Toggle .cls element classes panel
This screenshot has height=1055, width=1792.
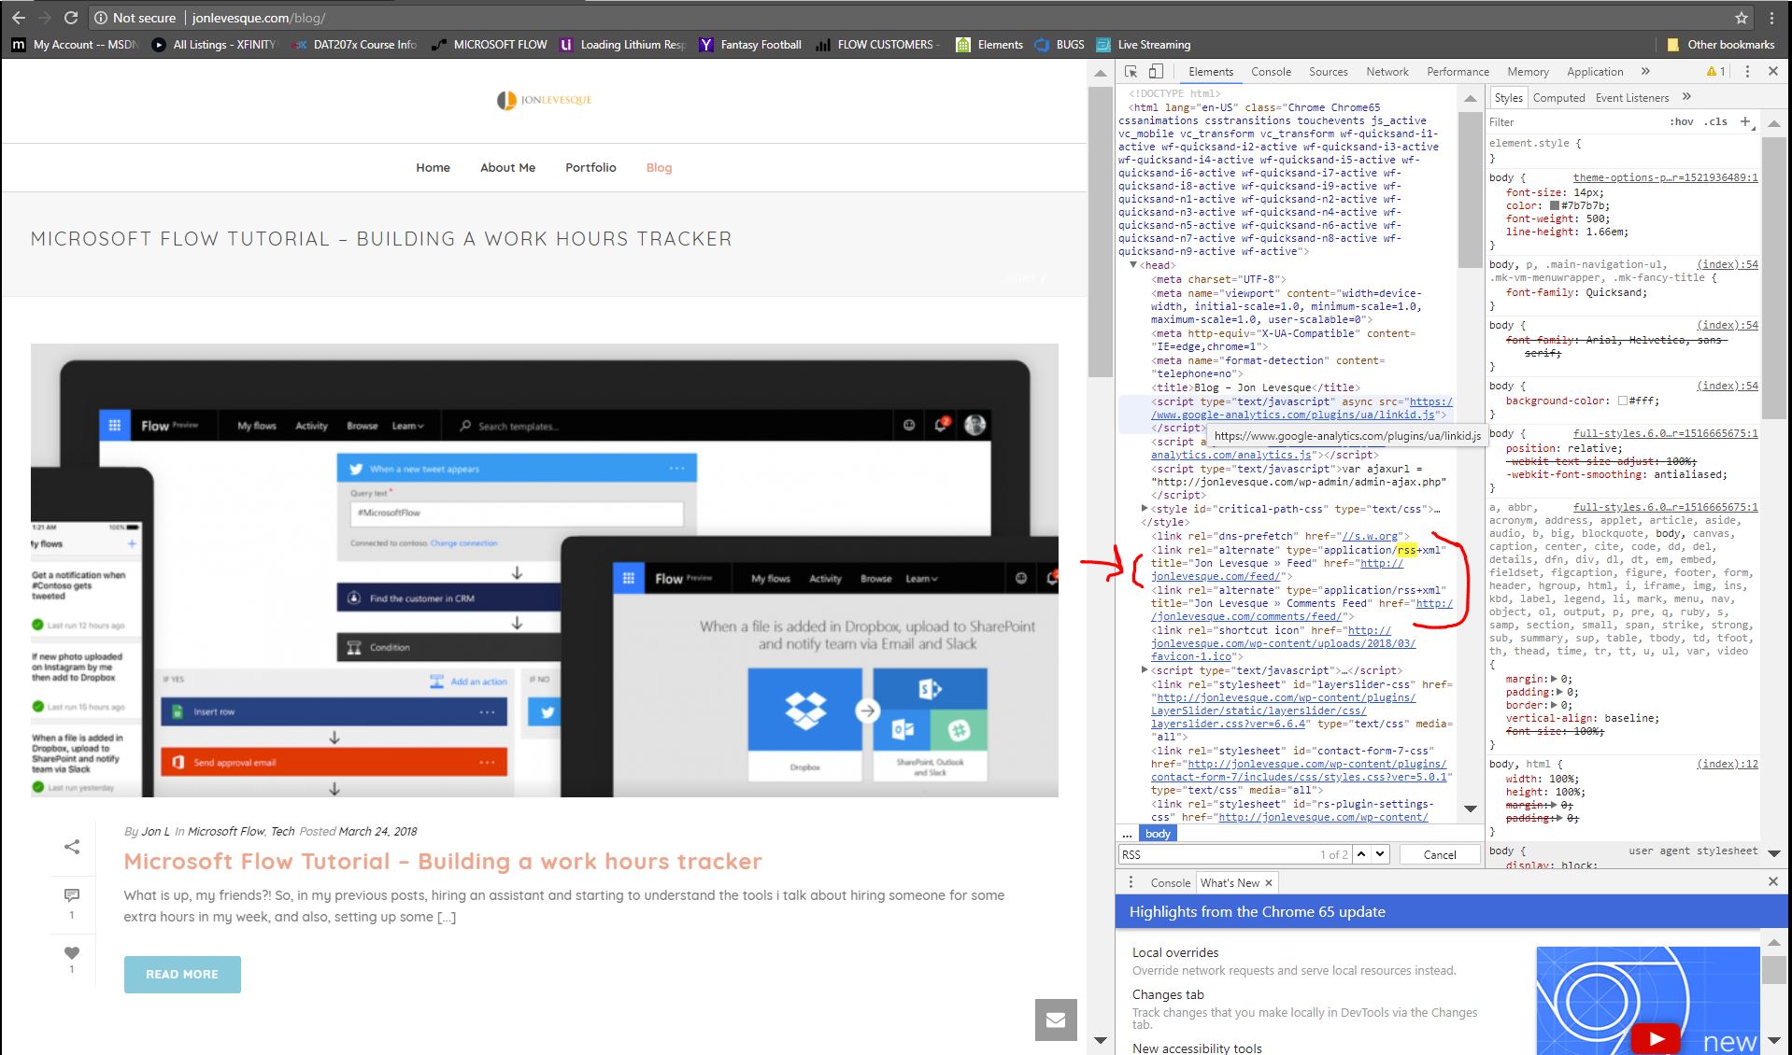[x=1715, y=121]
